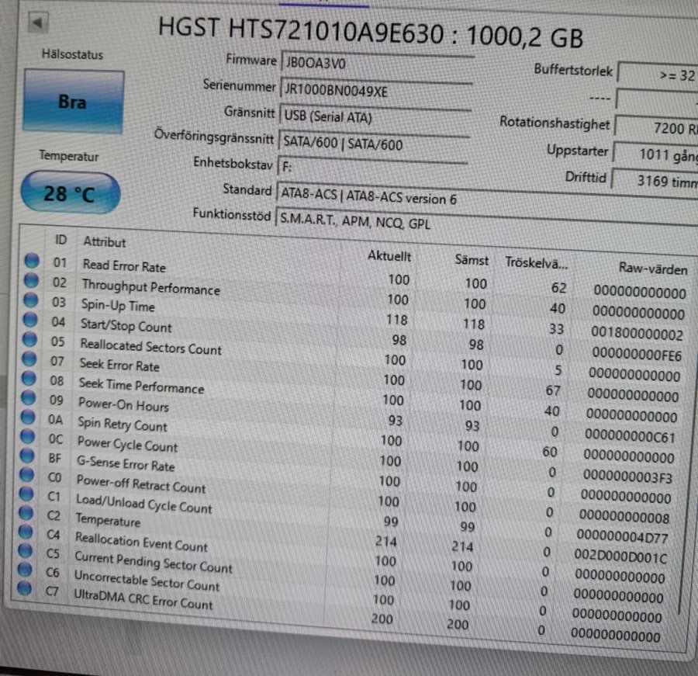Click the "Raw-värden" column header
Viewport: 698px width, 676px height.
pyautogui.click(x=652, y=269)
